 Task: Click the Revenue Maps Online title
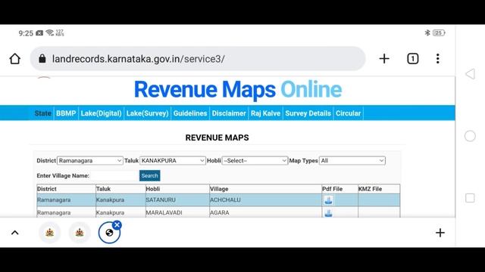tap(238, 90)
